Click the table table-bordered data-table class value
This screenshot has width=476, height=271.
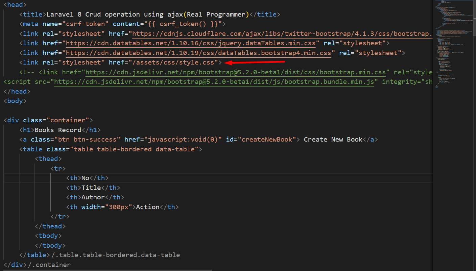[134, 149]
